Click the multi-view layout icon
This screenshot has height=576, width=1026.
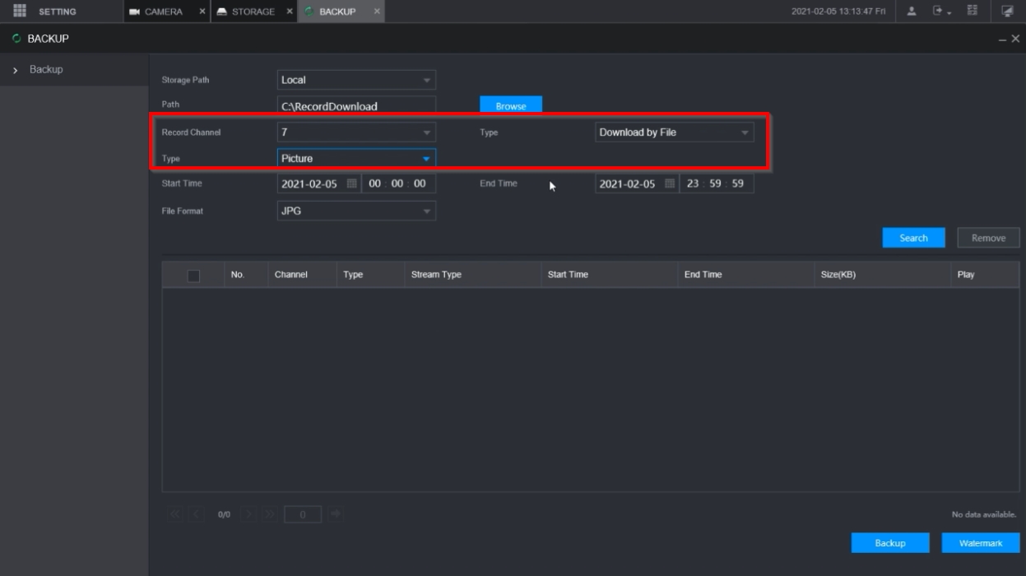[x=972, y=12]
